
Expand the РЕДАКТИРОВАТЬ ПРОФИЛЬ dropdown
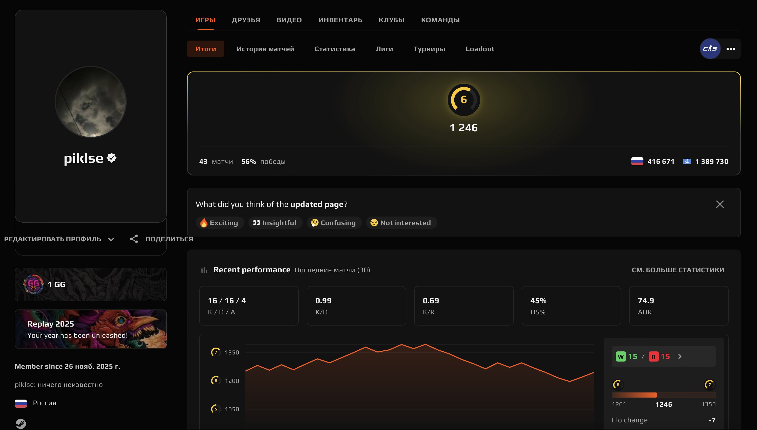point(111,239)
